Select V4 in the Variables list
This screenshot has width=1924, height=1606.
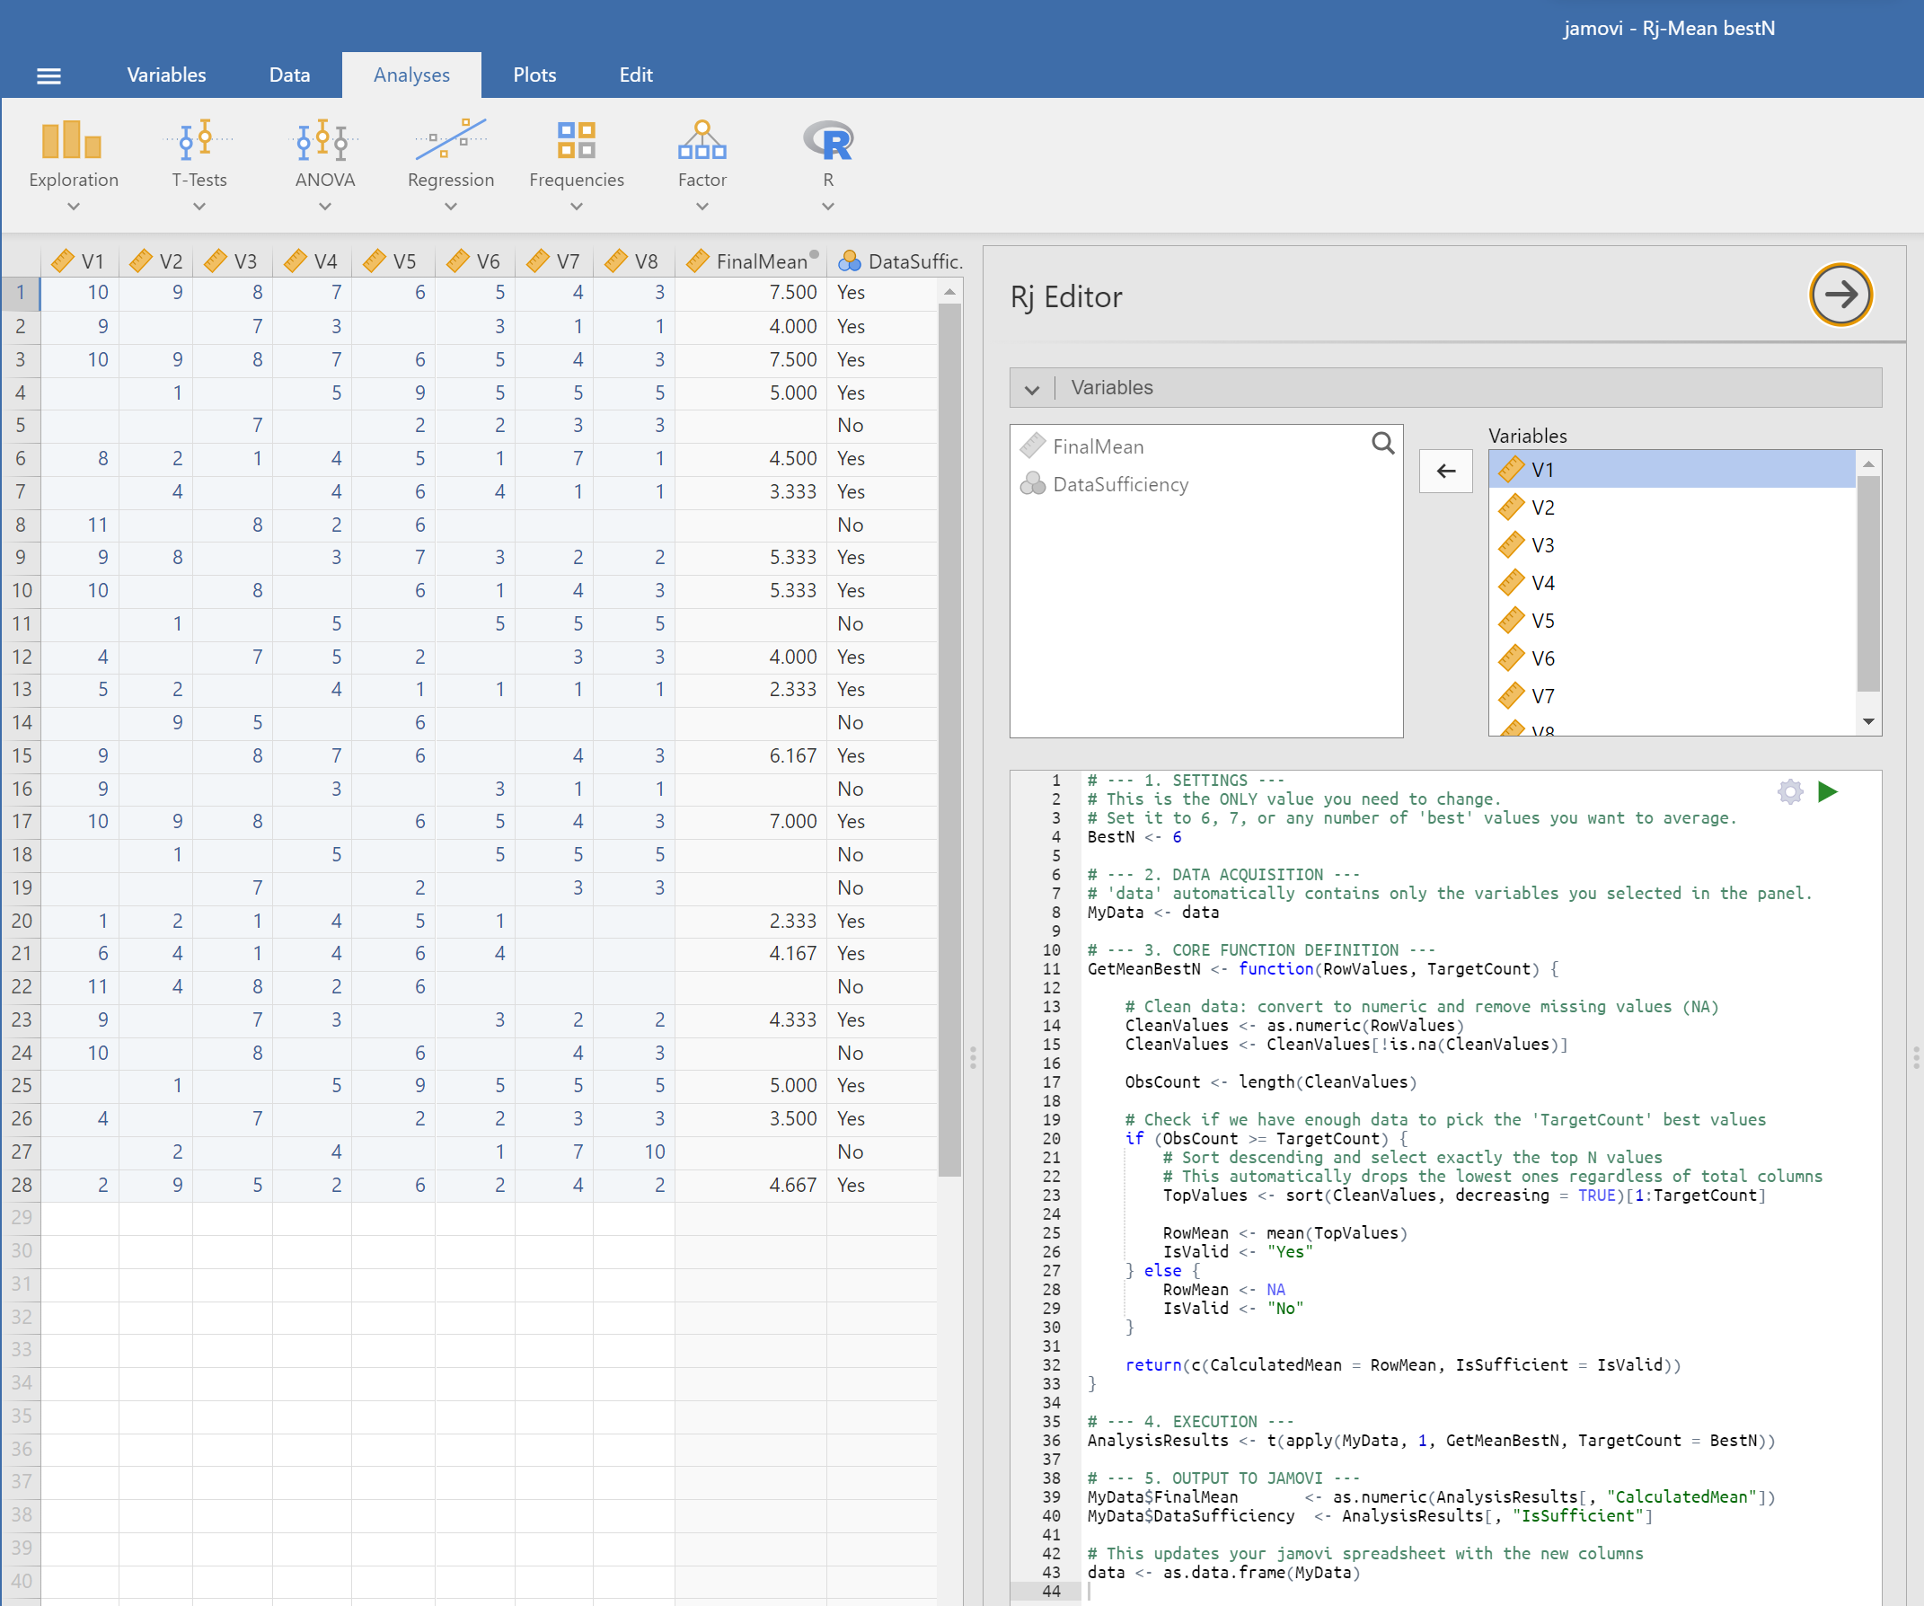1542,583
